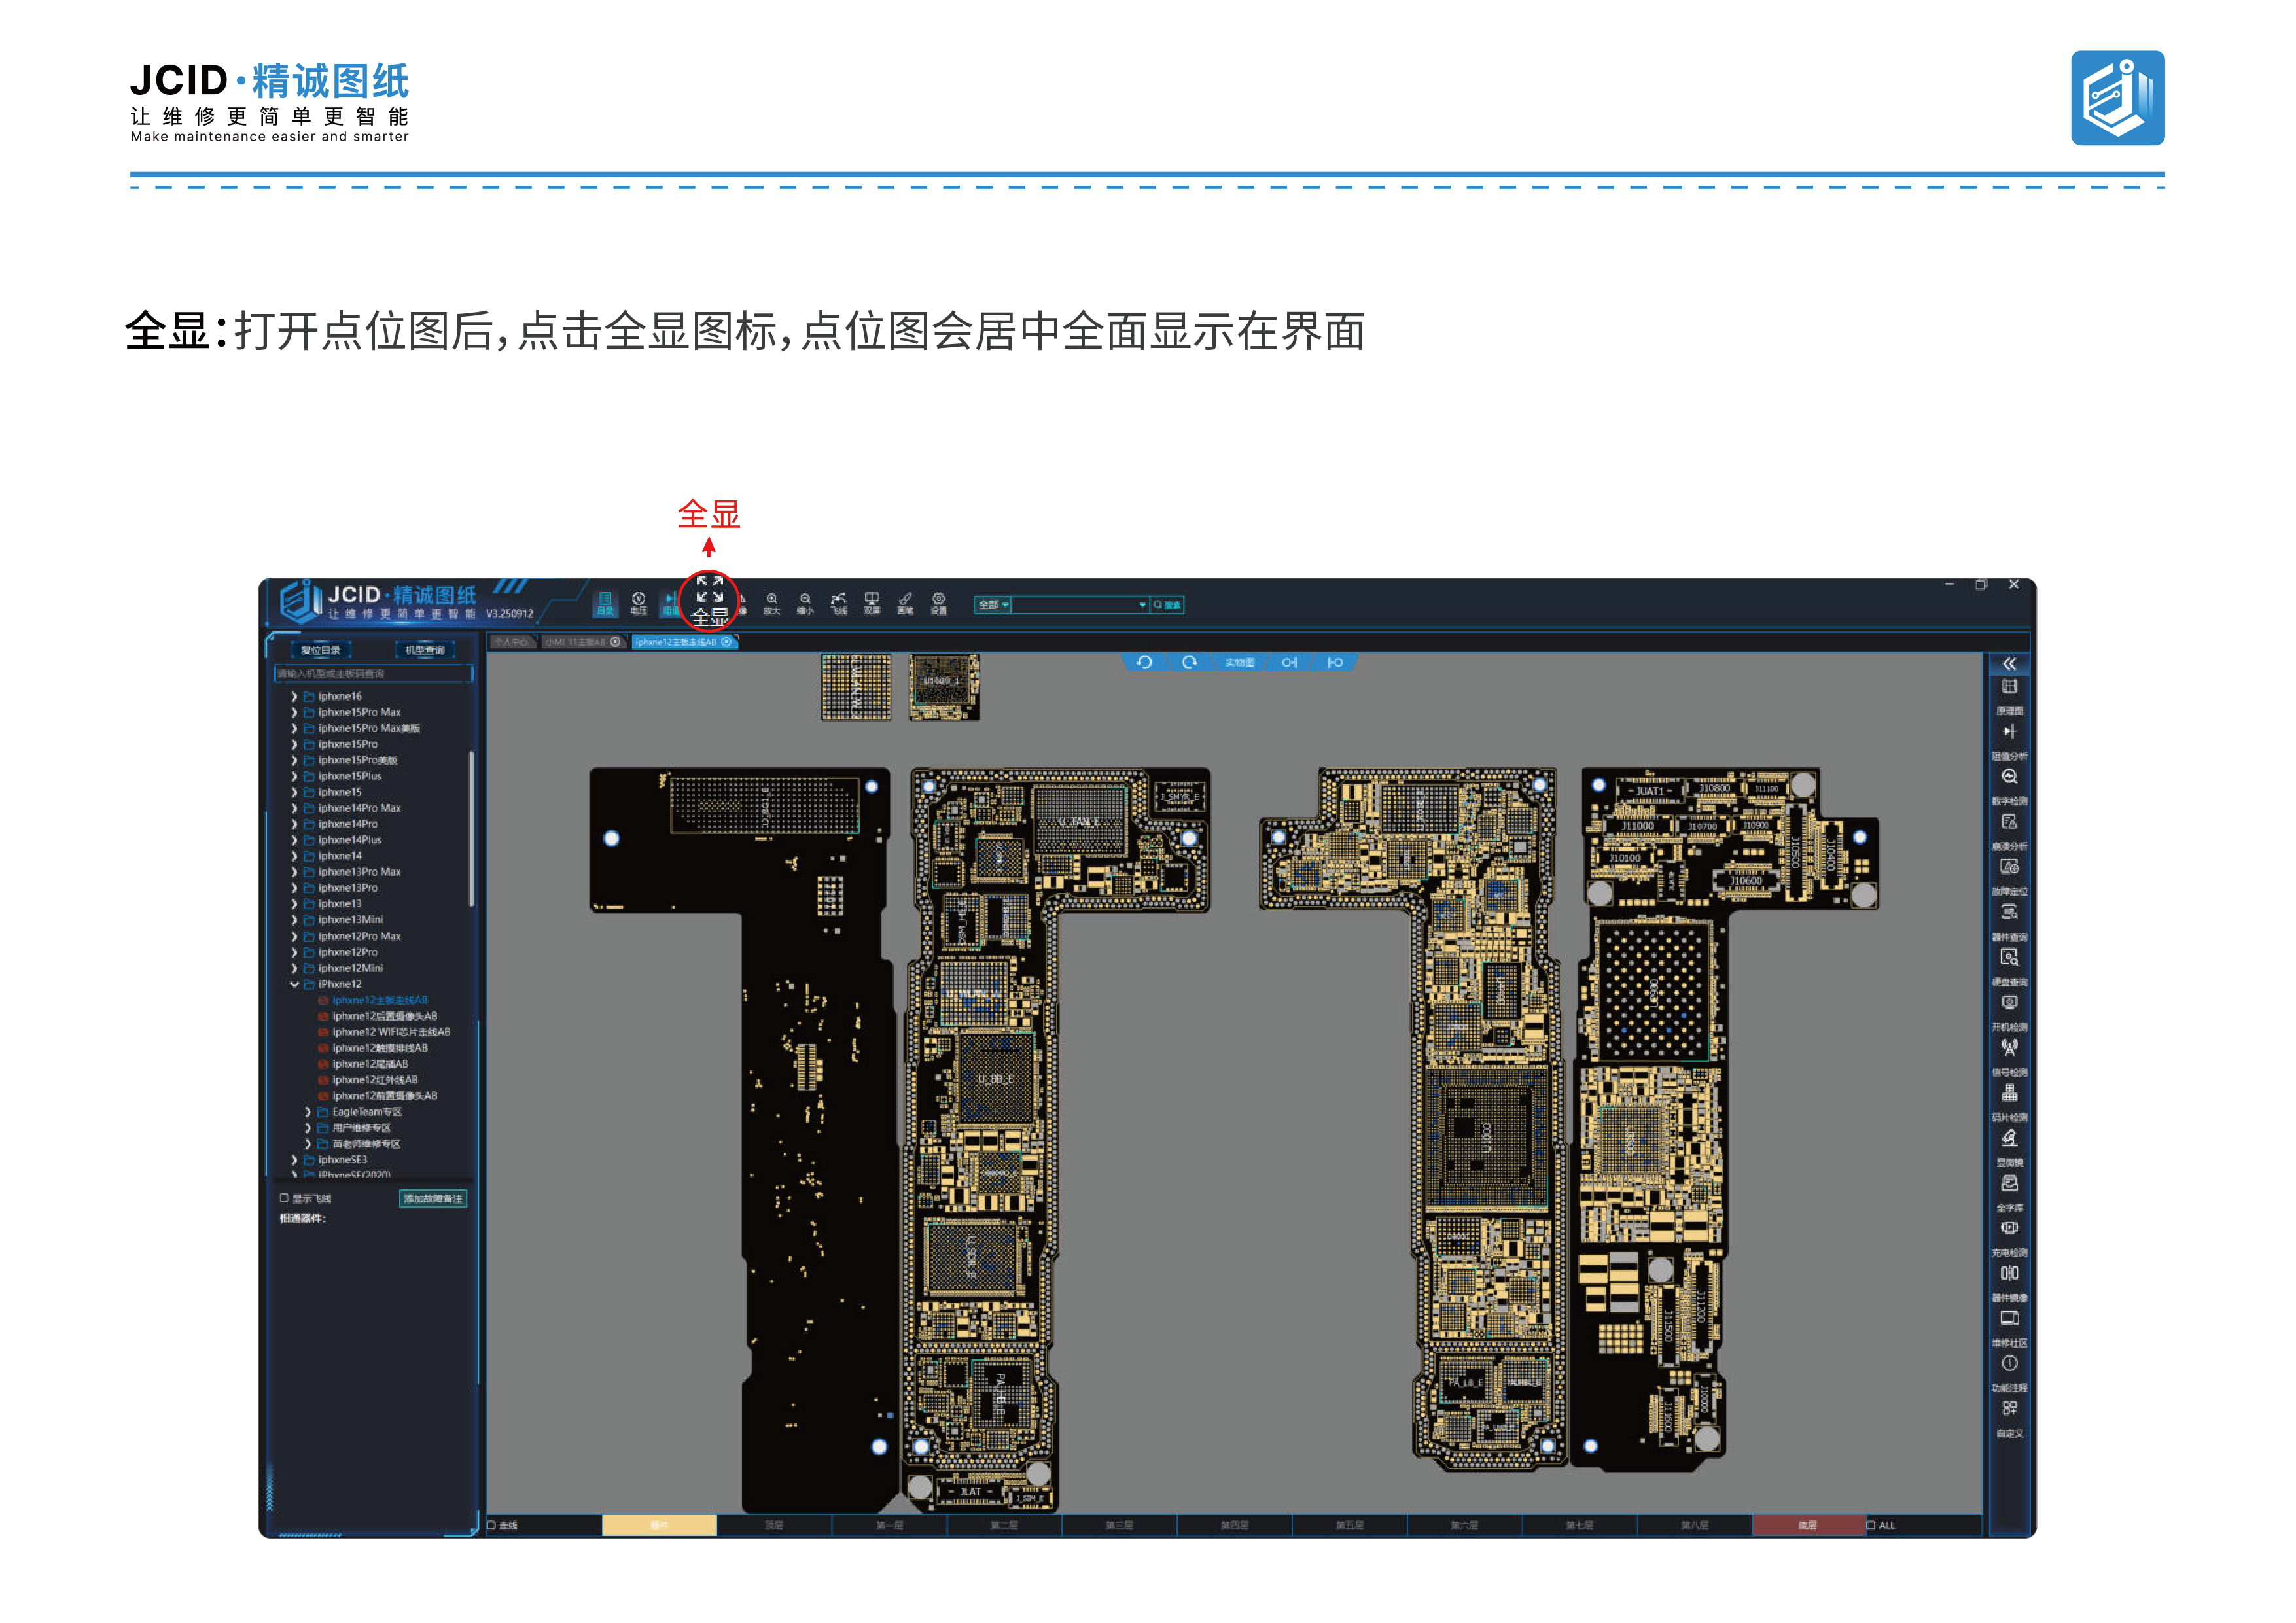The height and width of the screenshot is (1623, 2296).
Task: Close the 小MI 11主板AB tab
Action: tap(615, 642)
